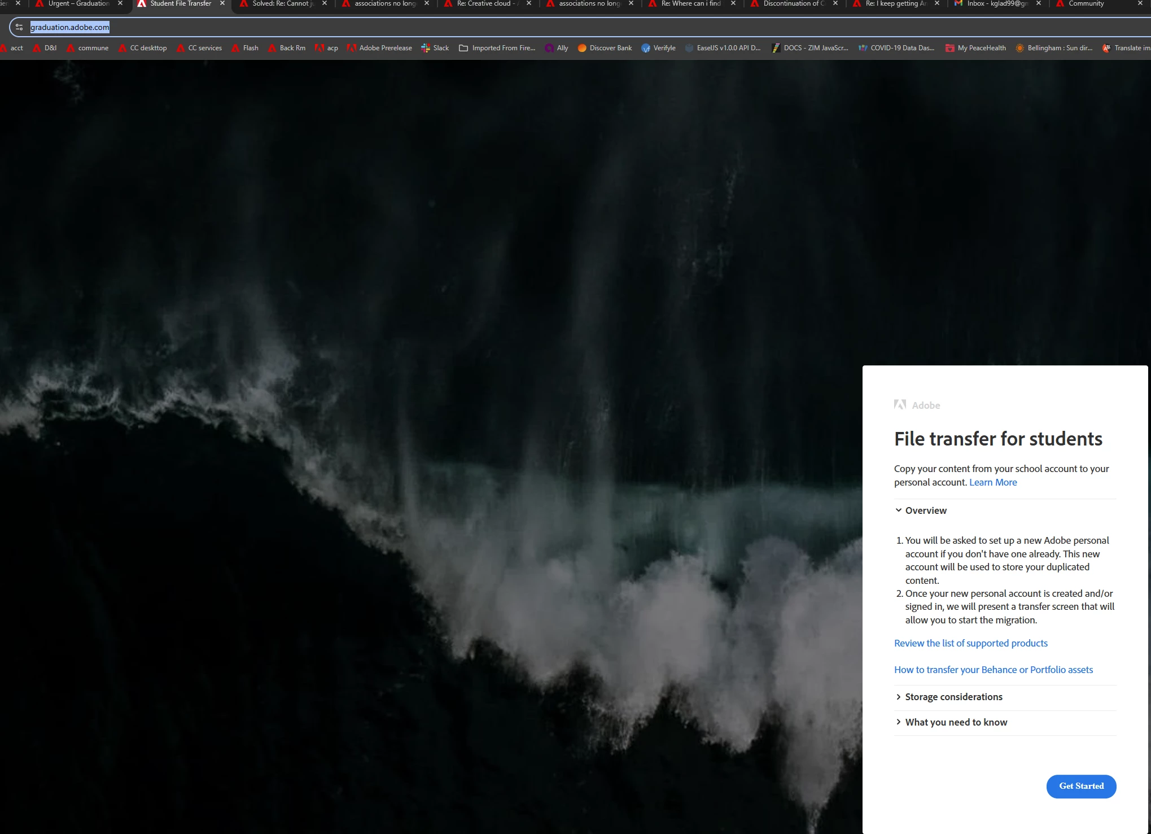Open Behance or Portfolio assets transfer link
The image size is (1151, 834).
tap(993, 670)
